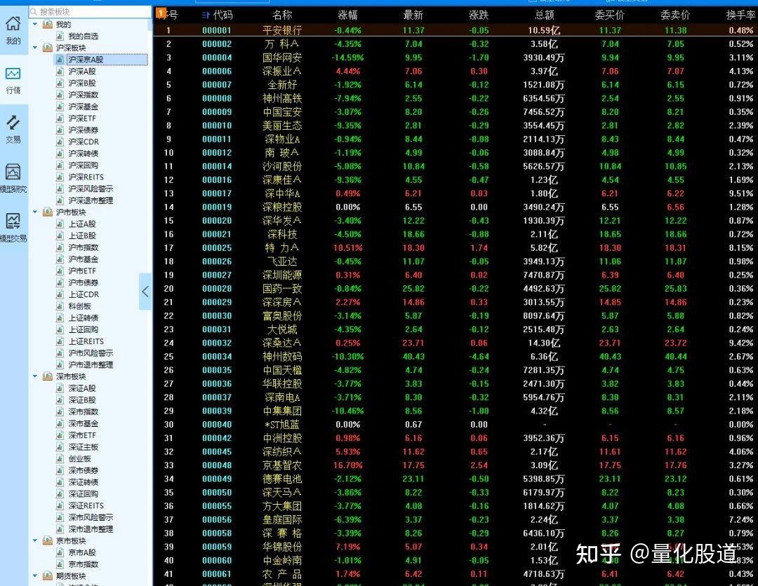Image resolution: width=758 pixels, height=586 pixels.
Task: Collapse the 沪深板块 section
Action: pos(35,48)
